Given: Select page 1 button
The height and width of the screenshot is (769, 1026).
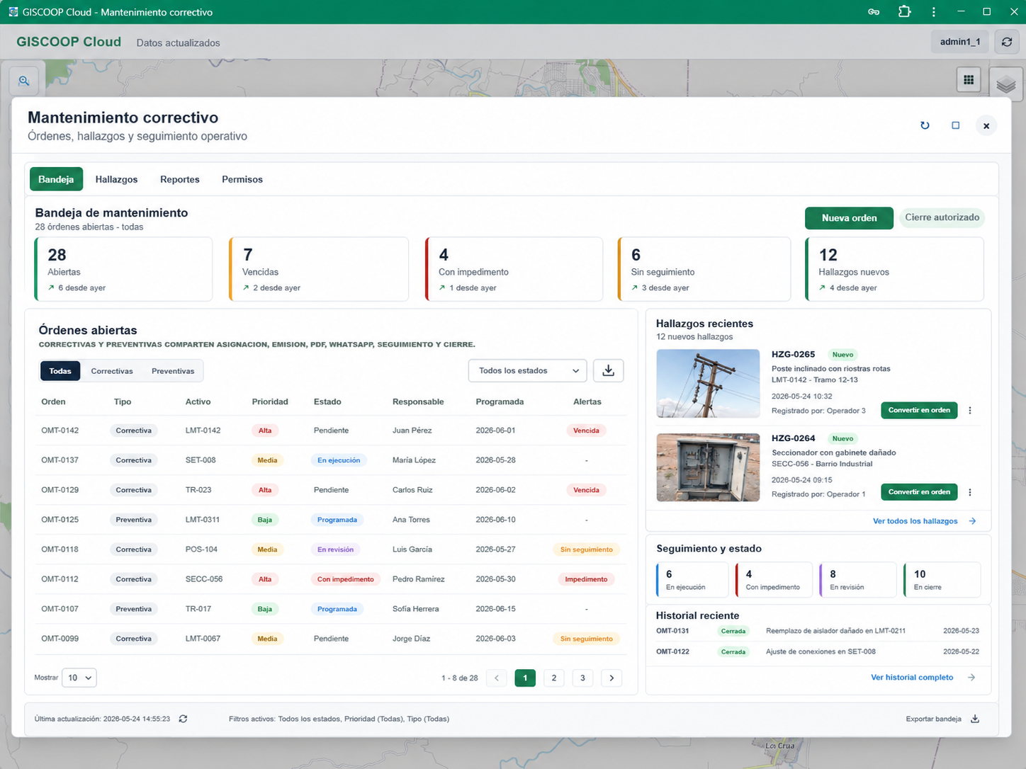Looking at the screenshot, I should tap(525, 678).
